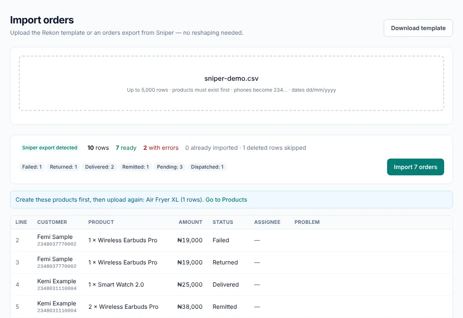Click the Delivered status cell
Viewport: 463px width, 318px height.
pos(226,285)
